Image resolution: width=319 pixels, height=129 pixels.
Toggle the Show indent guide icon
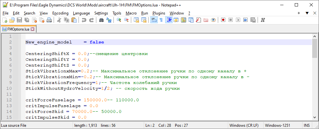click(x=169, y=20)
